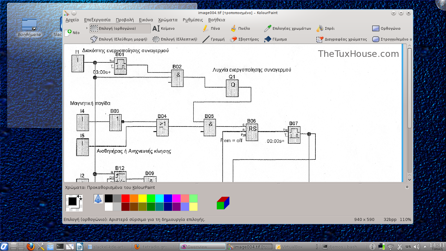The width and height of the screenshot is (446, 251).
Task: Click the Elliptical selection tool
Action: click(175, 39)
